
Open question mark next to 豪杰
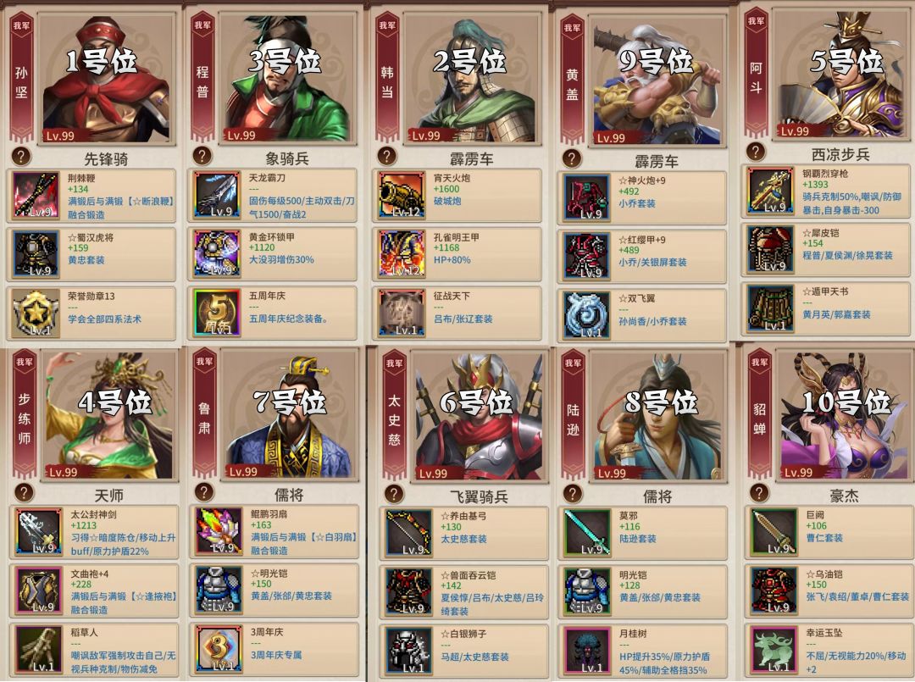[758, 493]
